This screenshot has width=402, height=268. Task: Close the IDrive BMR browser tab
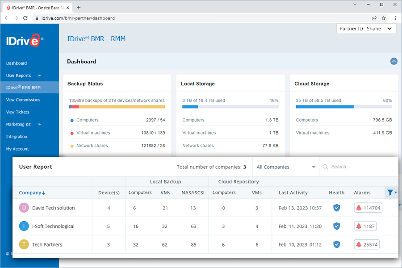pos(68,8)
